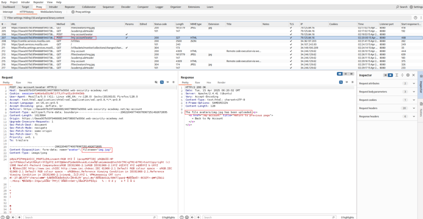Screen dimensions: 423x219
Task: Open the Intercept sub-tab
Action: 7,12
